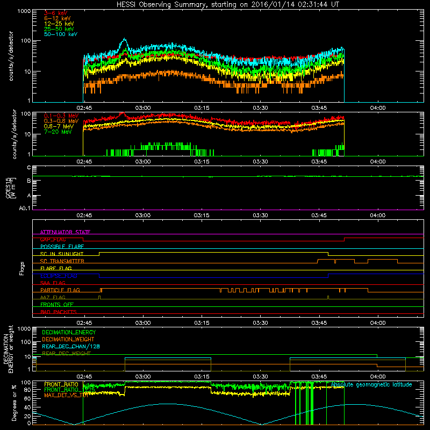Screen dimensions: 430x430
Task: Click the 1000 tick on keV counts axis
Action: [x=24, y=11]
